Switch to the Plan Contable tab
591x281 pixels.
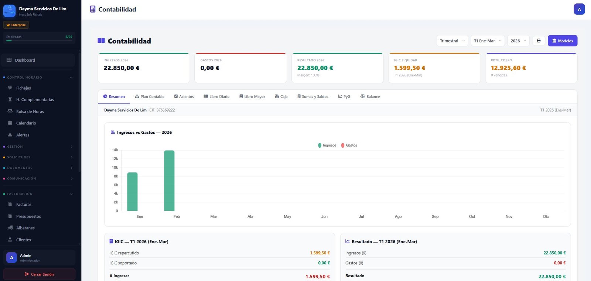[x=150, y=97]
